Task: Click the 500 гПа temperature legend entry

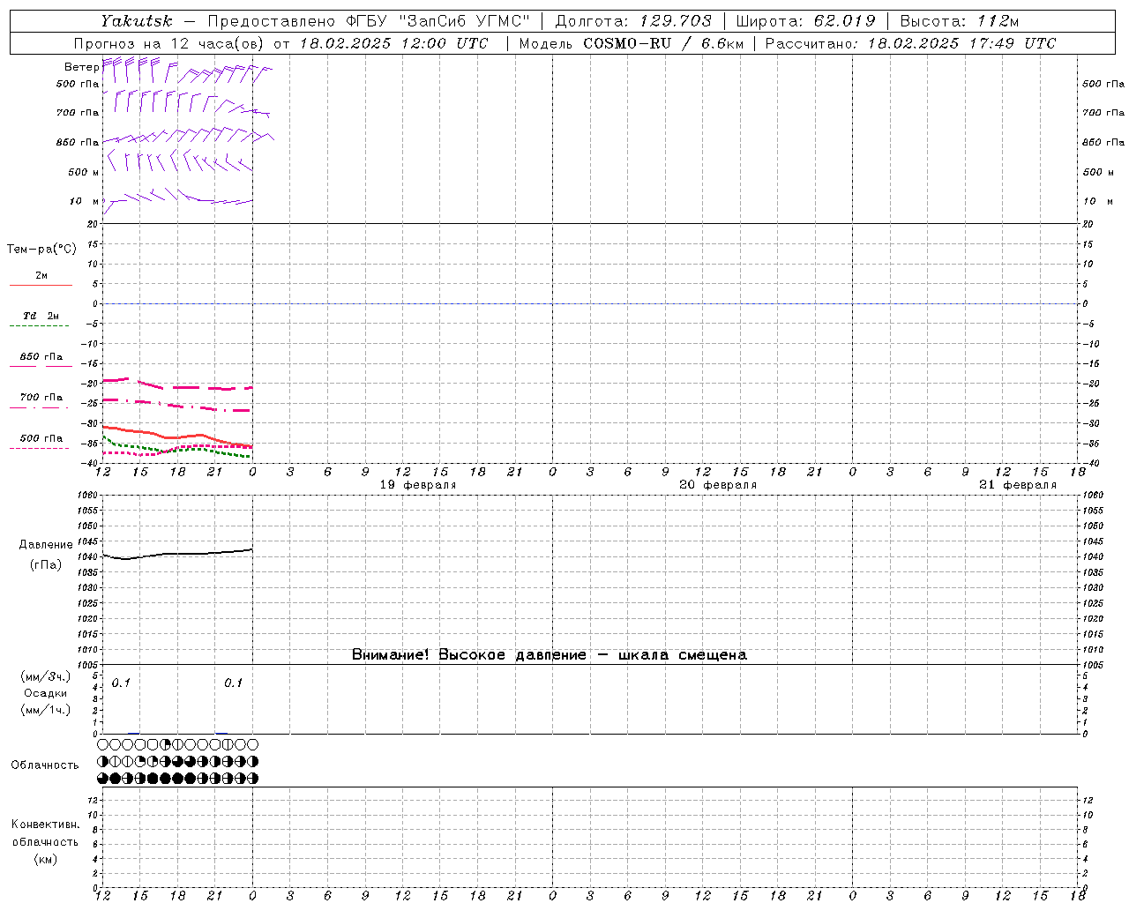Action: pos(41,438)
